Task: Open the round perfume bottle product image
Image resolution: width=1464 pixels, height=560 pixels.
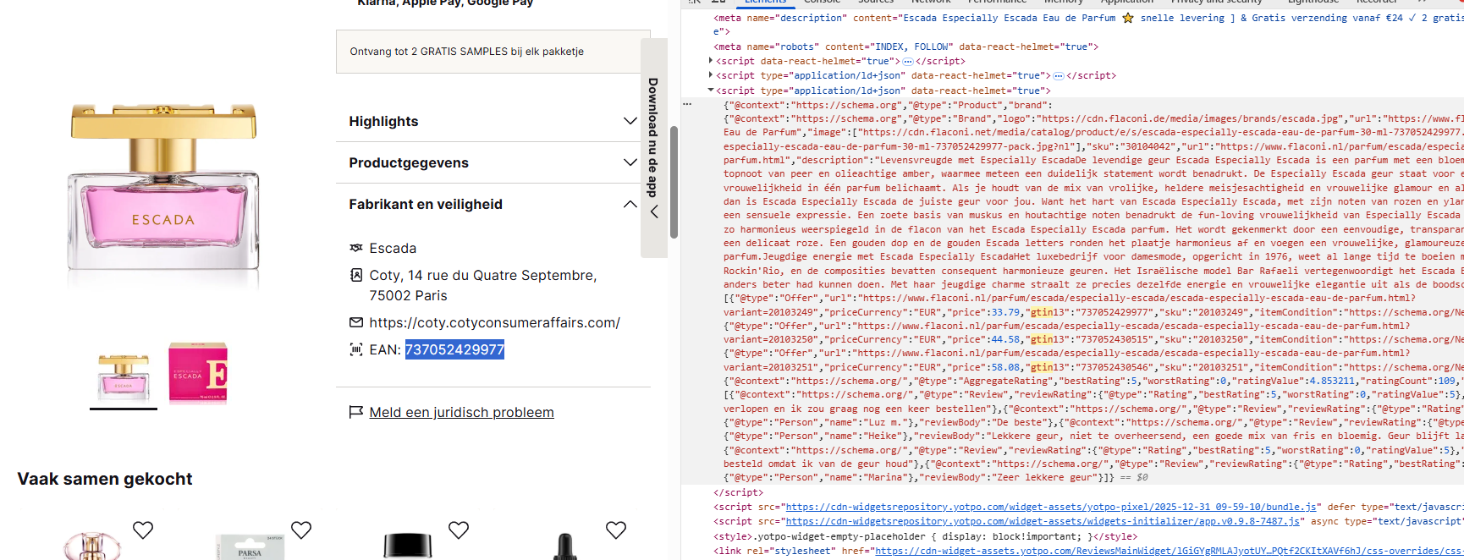Action: 92,546
